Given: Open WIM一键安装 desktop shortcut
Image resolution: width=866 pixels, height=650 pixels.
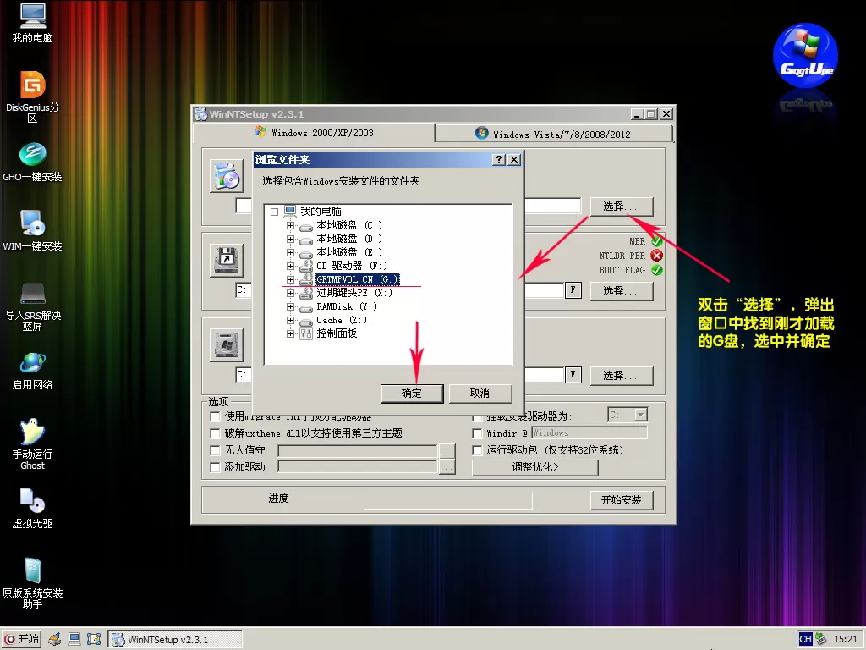Looking at the screenshot, I should (32, 224).
